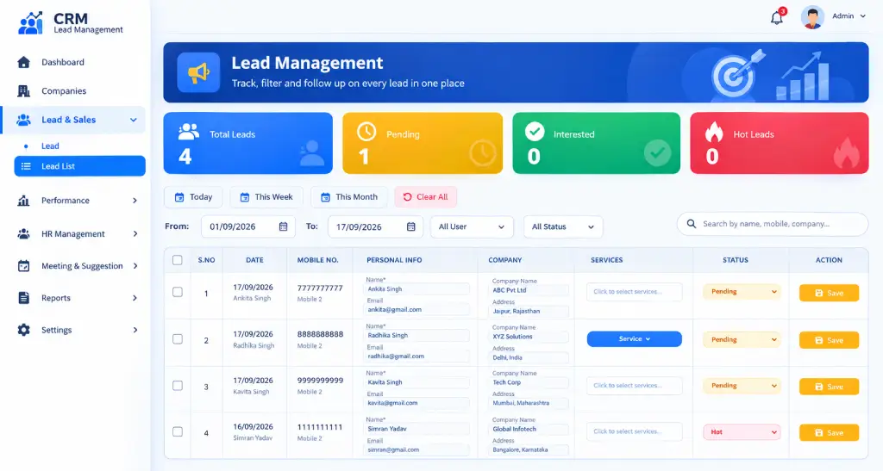Expand the HR Management menu chevron

pyautogui.click(x=135, y=234)
